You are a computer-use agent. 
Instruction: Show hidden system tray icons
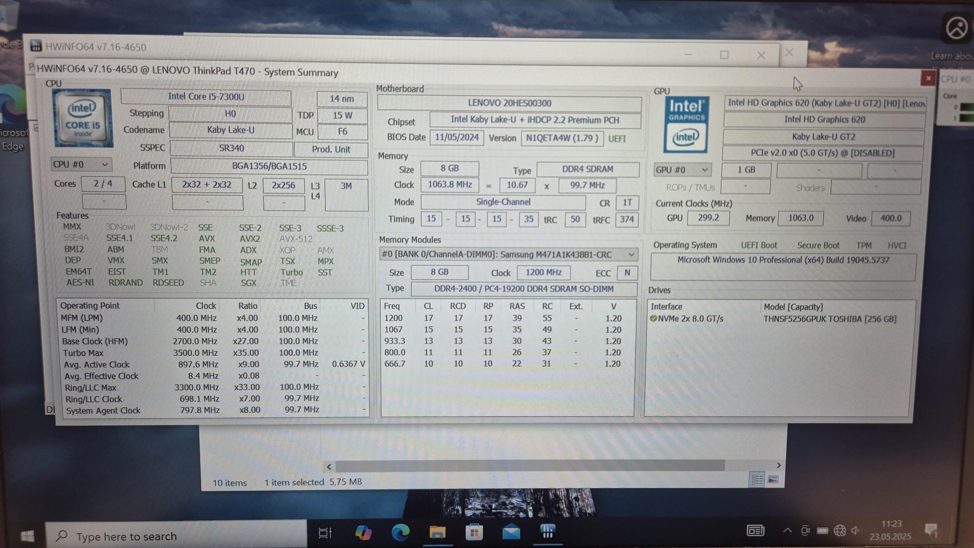787,530
